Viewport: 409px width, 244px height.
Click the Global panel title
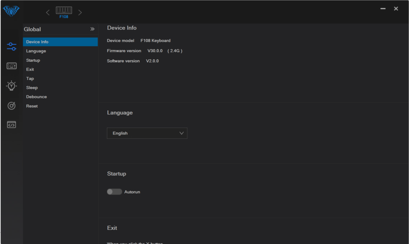(x=32, y=29)
